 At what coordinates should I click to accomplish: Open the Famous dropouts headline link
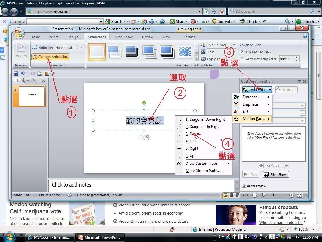(x=279, y=207)
